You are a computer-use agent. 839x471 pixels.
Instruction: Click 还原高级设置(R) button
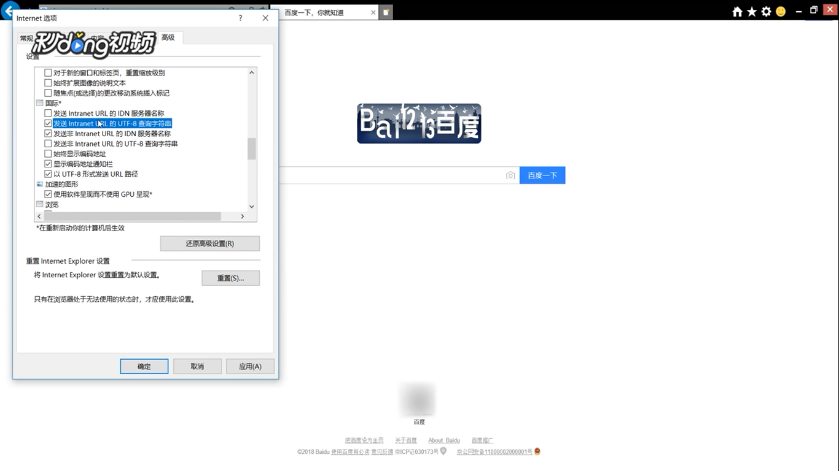210,243
